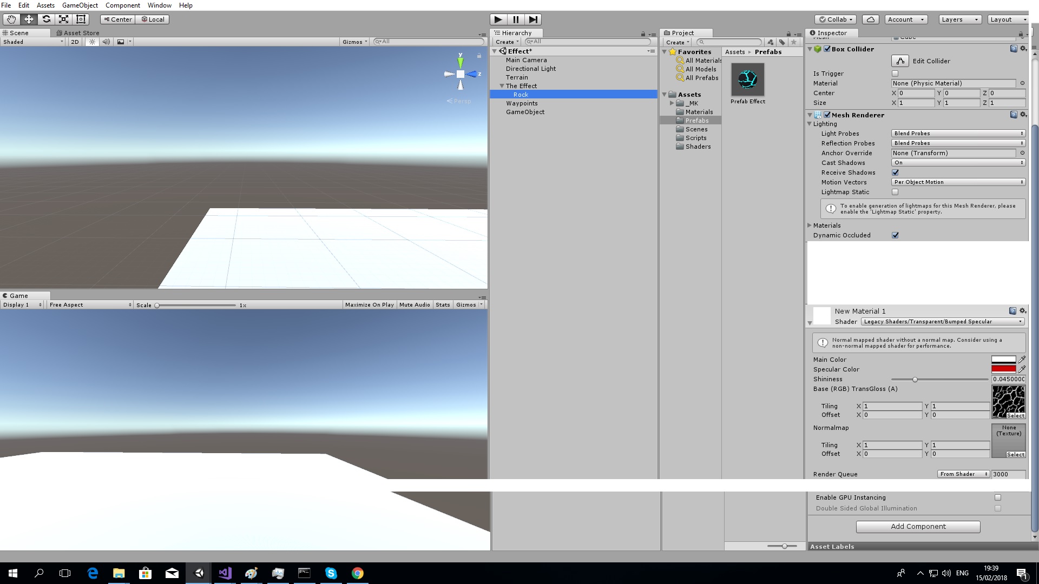Toggle Is Trigger checkbox on collider
Screen dimensions: 1039x584
(895, 74)
